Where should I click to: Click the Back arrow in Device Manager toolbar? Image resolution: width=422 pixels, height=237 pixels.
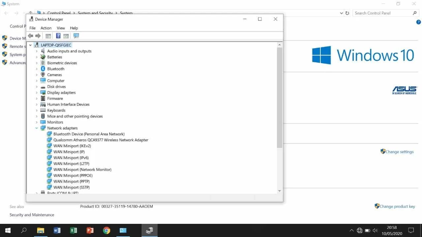(30, 36)
